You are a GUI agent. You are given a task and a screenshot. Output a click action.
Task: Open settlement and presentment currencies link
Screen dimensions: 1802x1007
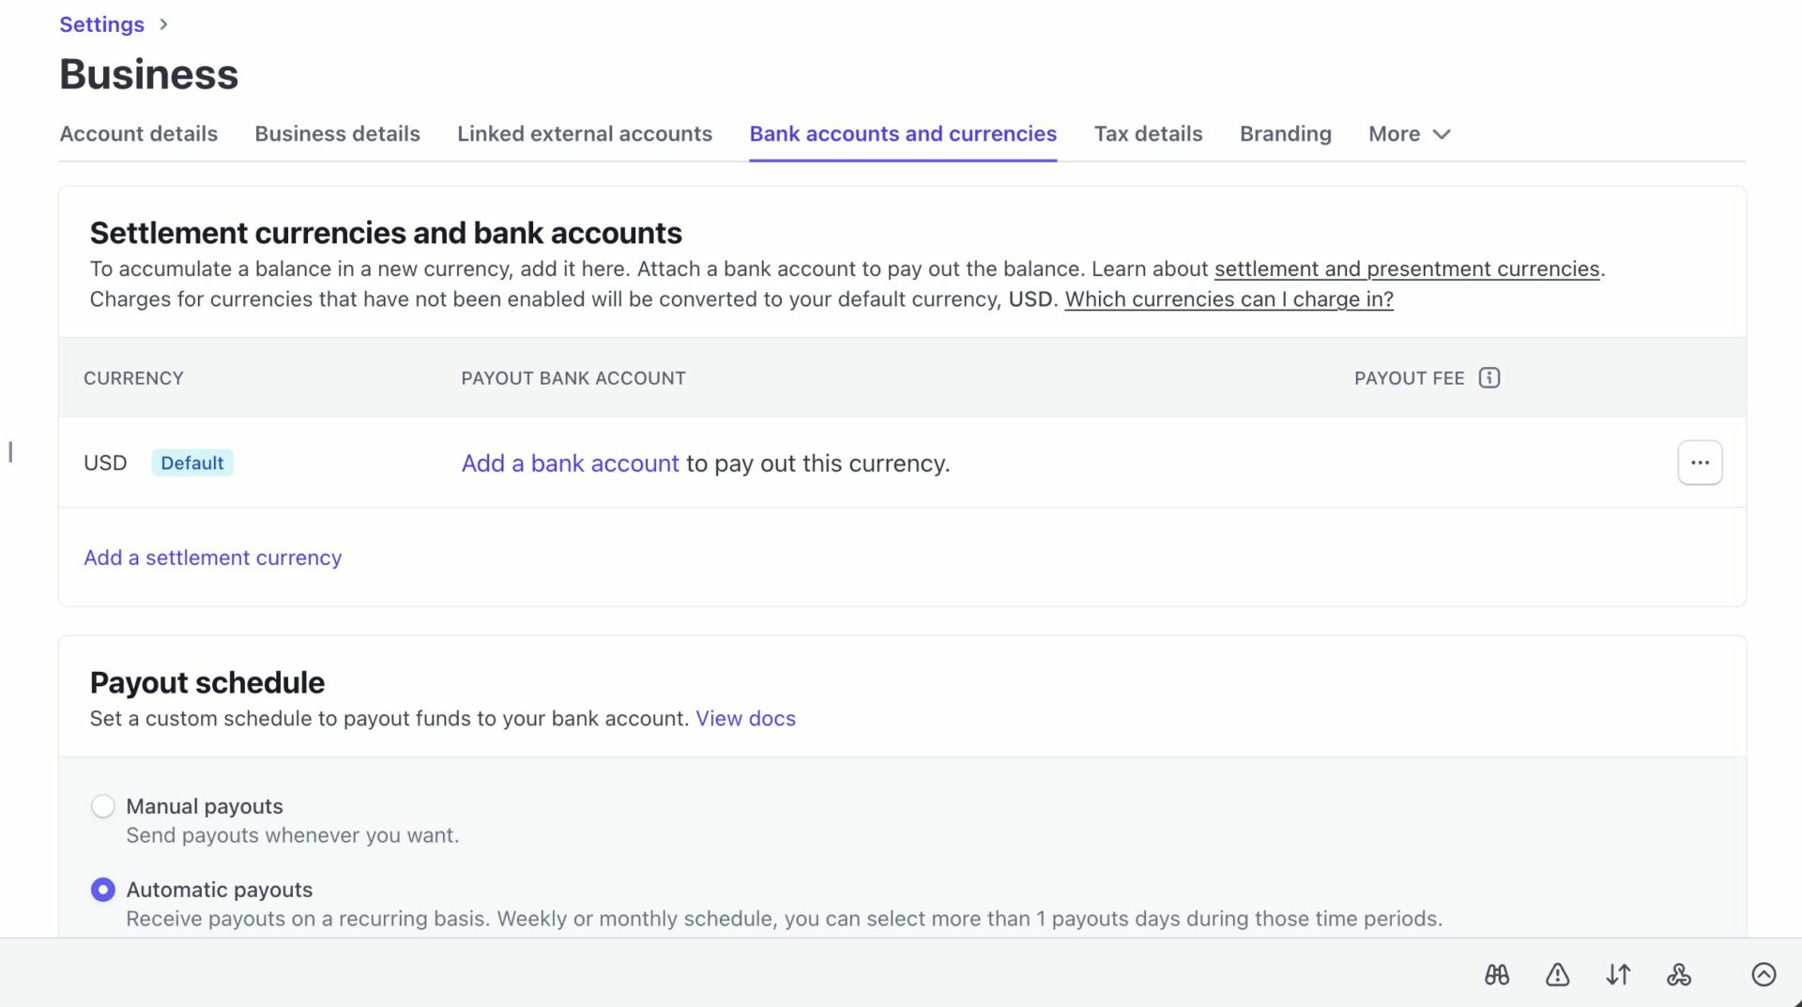click(x=1406, y=269)
